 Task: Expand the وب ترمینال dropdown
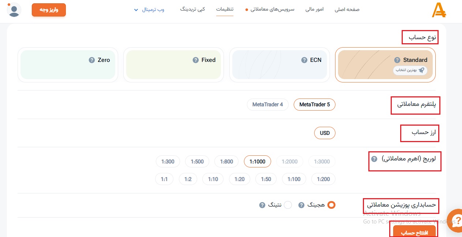click(x=149, y=10)
